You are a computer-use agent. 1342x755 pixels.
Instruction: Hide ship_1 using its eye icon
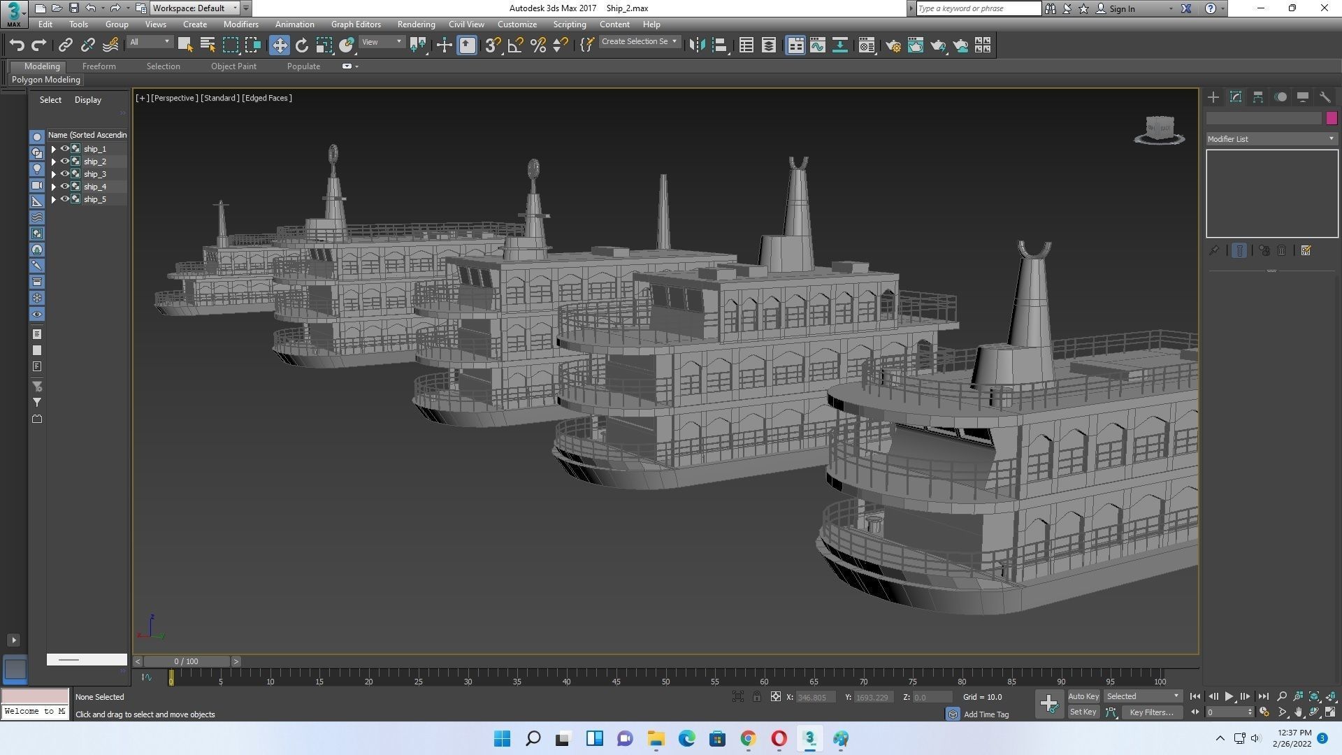[x=64, y=149]
